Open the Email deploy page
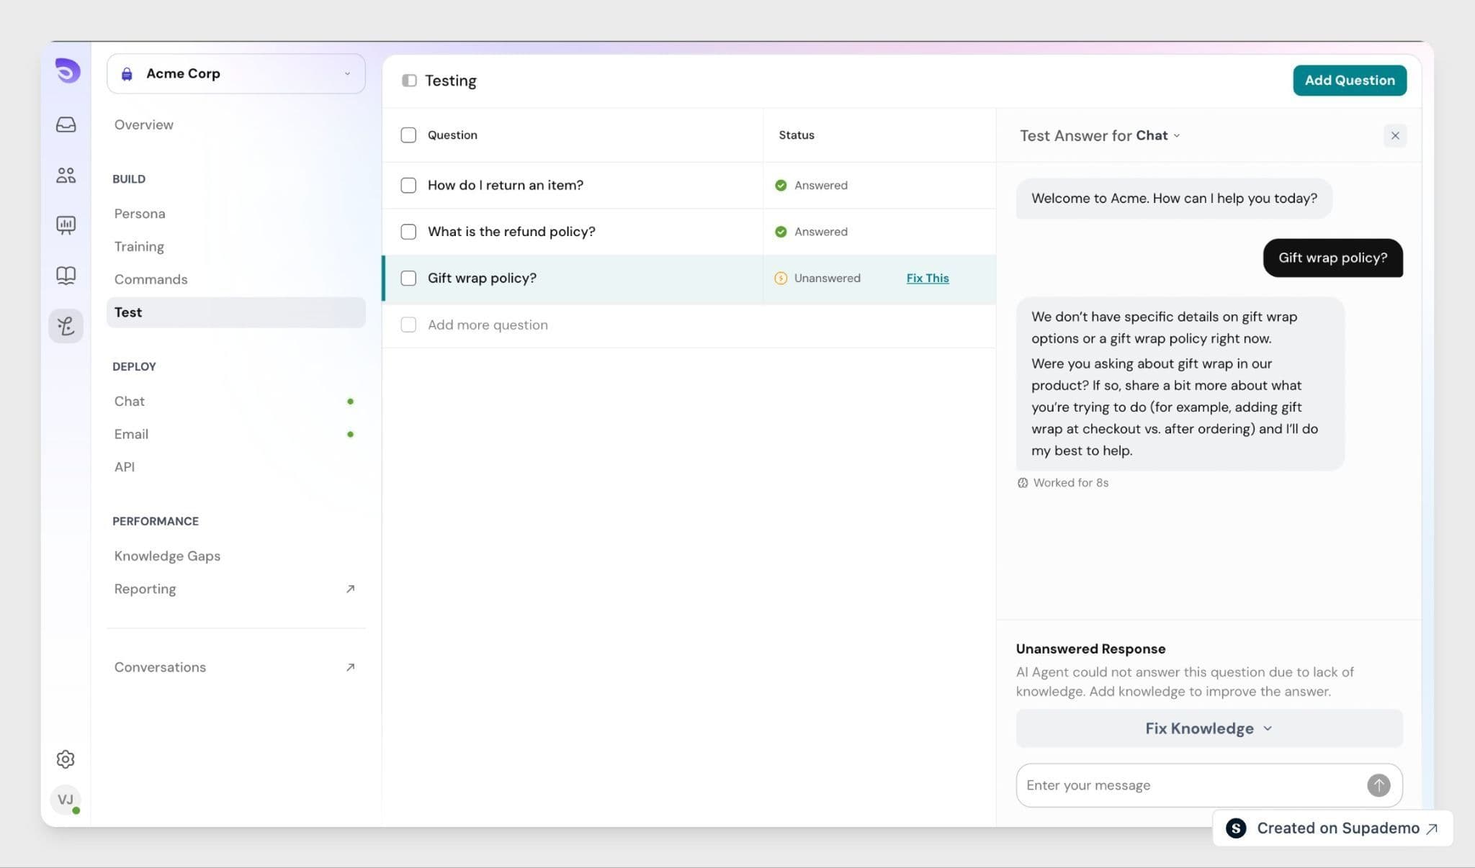The image size is (1475, 868). (131, 435)
